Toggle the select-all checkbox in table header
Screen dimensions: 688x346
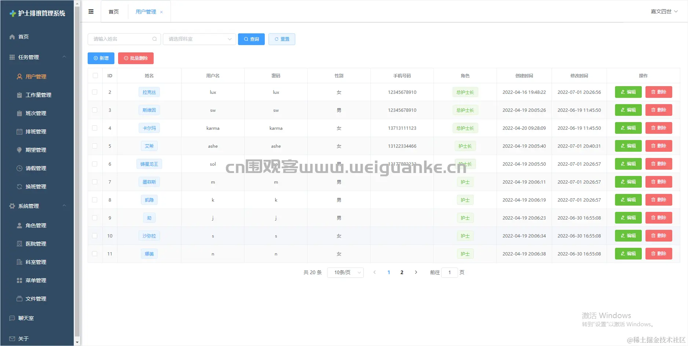(x=95, y=76)
